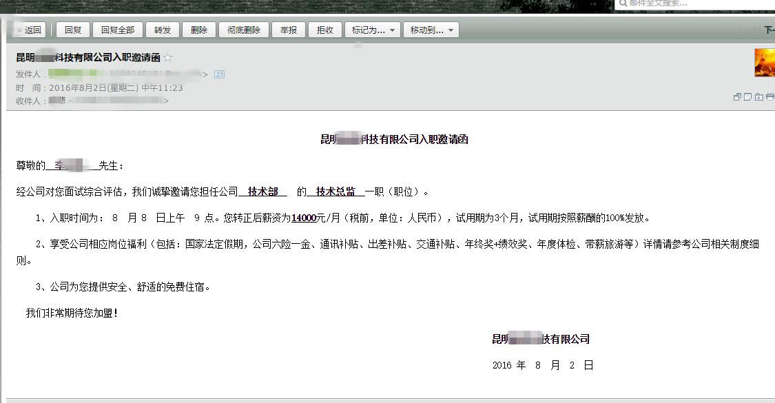This screenshot has width=775, height=403.
Task: Click 删除 to delete the email
Action: tap(199, 30)
